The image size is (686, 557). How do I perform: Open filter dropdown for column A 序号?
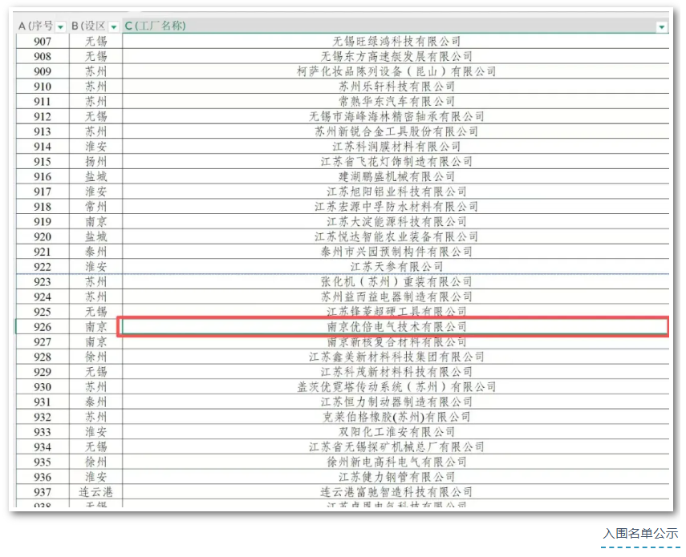click(x=60, y=27)
